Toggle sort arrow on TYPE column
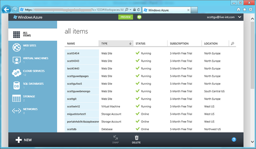This screenshot has height=149, width=256. pyautogui.click(x=130, y=43)
